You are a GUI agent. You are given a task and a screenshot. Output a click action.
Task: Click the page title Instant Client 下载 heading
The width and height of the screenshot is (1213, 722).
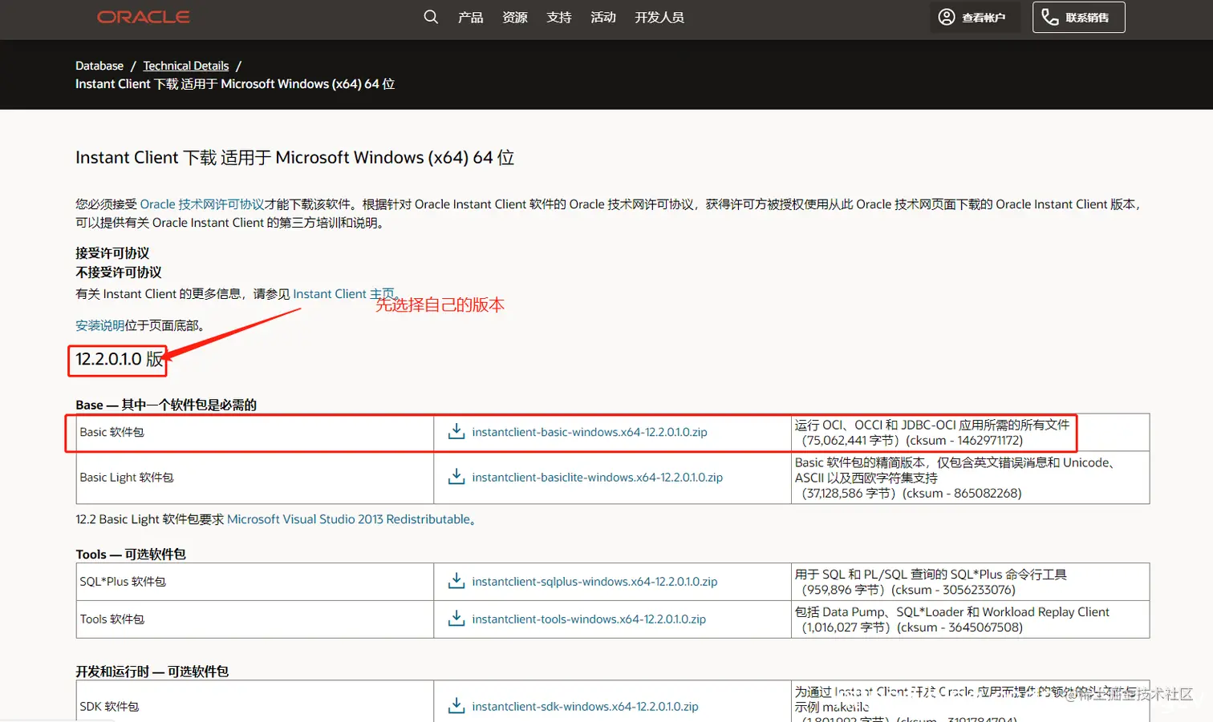pos(294,158)
